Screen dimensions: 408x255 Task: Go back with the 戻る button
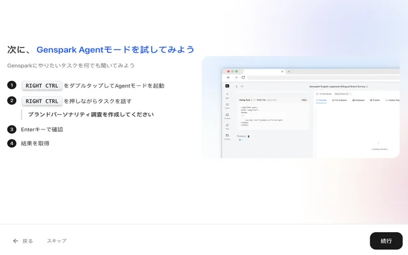click(x=23, y=241)
